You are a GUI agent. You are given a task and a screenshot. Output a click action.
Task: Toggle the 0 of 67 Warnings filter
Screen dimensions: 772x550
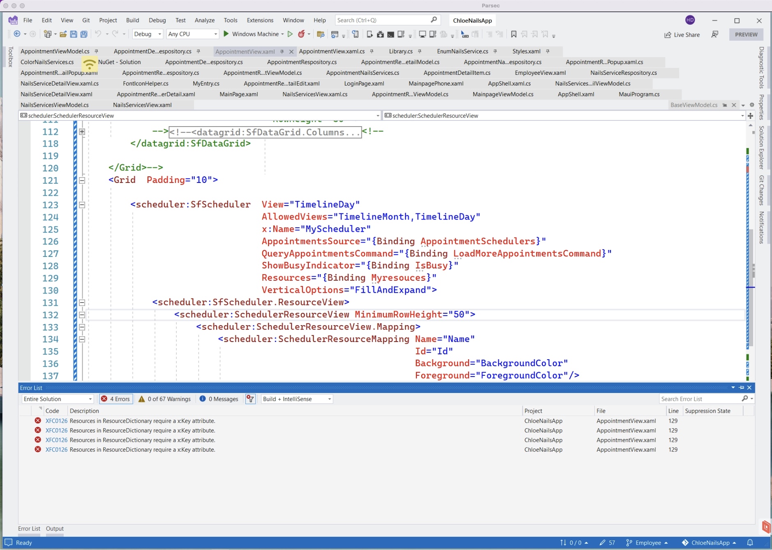165,399
